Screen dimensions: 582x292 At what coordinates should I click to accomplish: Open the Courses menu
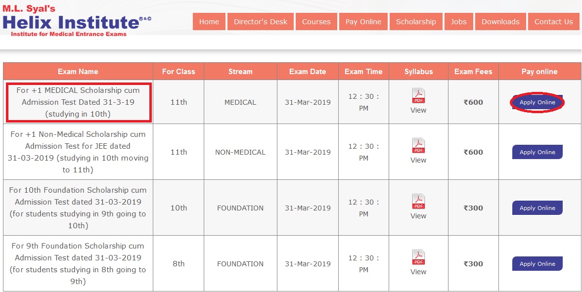316,22
